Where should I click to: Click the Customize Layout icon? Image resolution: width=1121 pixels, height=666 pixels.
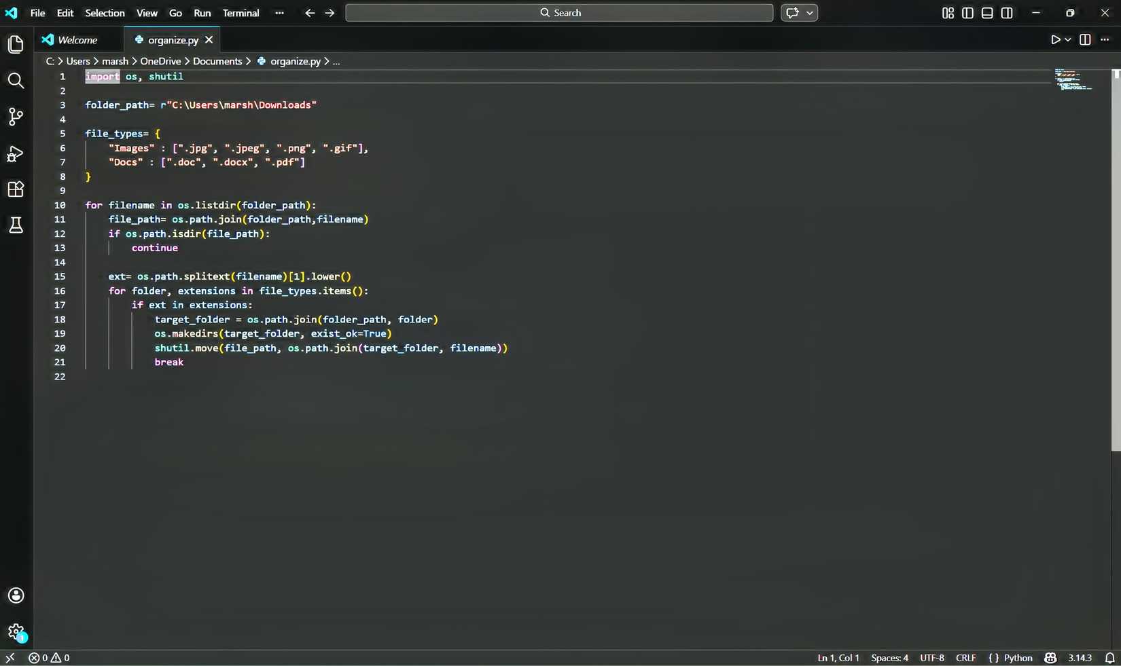pos(948,13)
